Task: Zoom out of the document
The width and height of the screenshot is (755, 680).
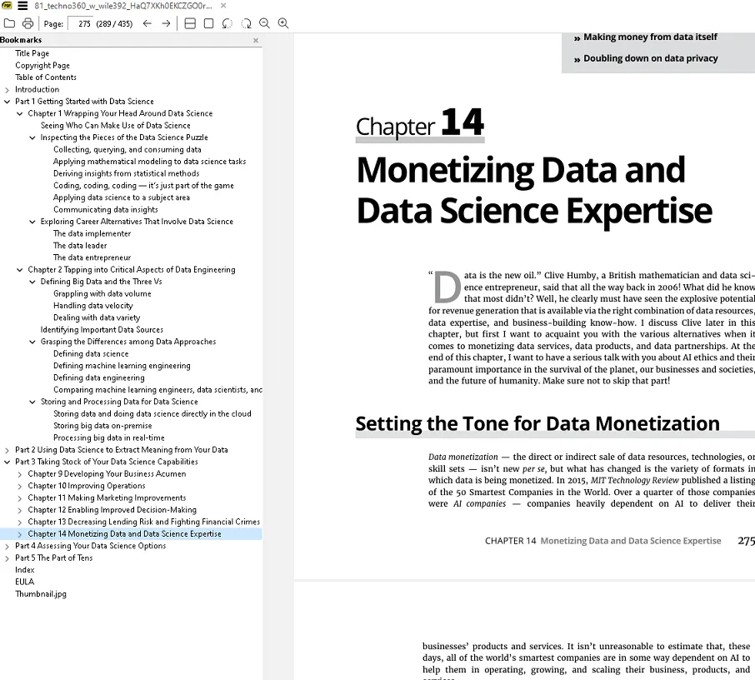Action: pyautogui.click(x=265, y=23)
